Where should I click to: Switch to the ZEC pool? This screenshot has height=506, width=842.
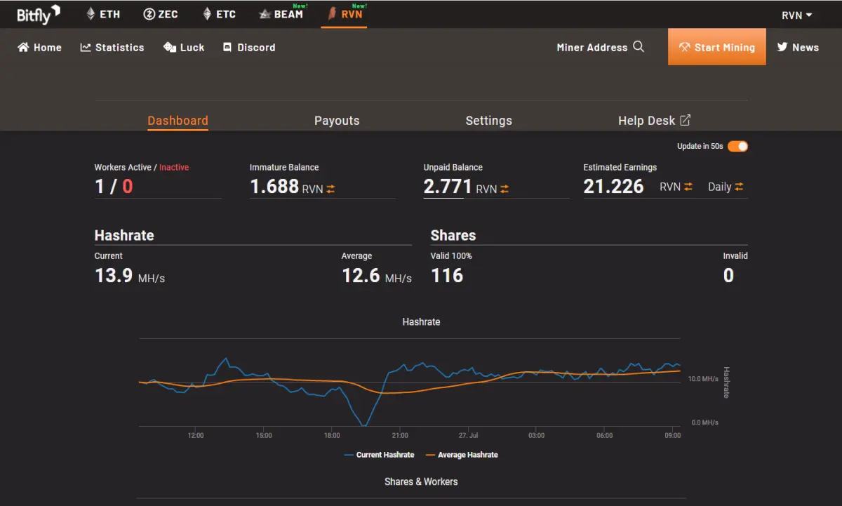pos(161,14)
